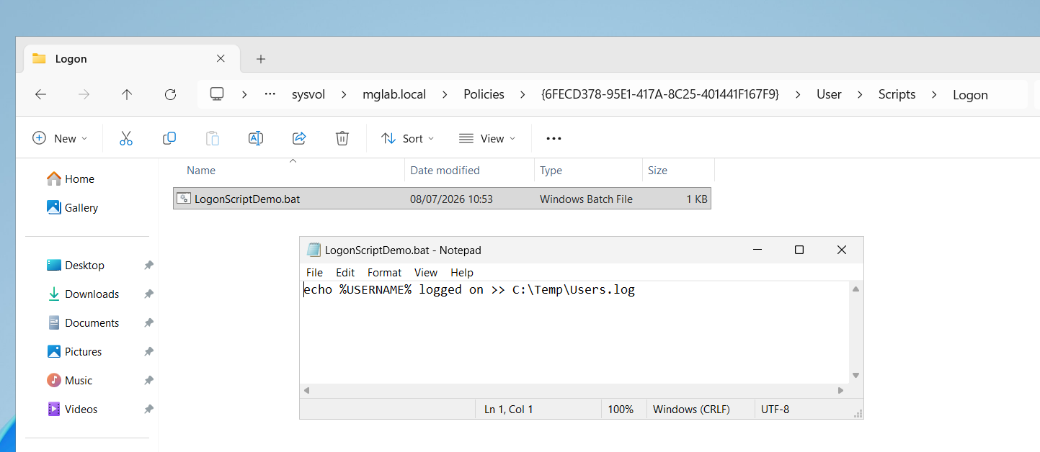Click the GUID policy folder breadcrumb
This screenshot has height=452, width=1040.
(659, 94)
